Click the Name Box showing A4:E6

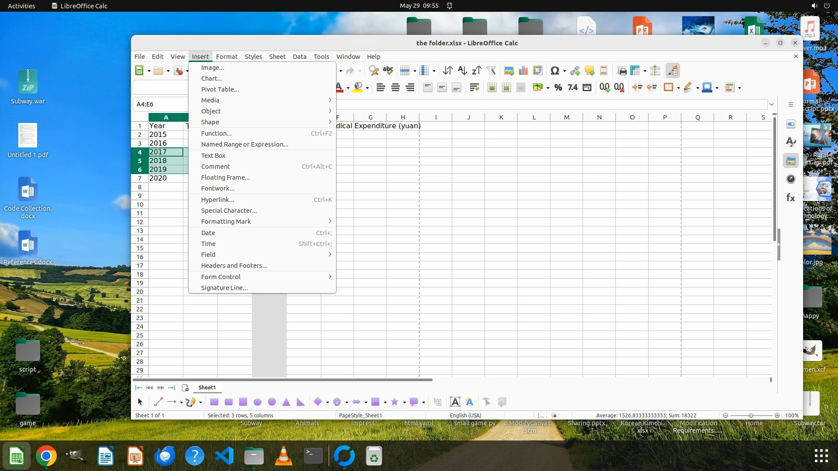[160, 104]
